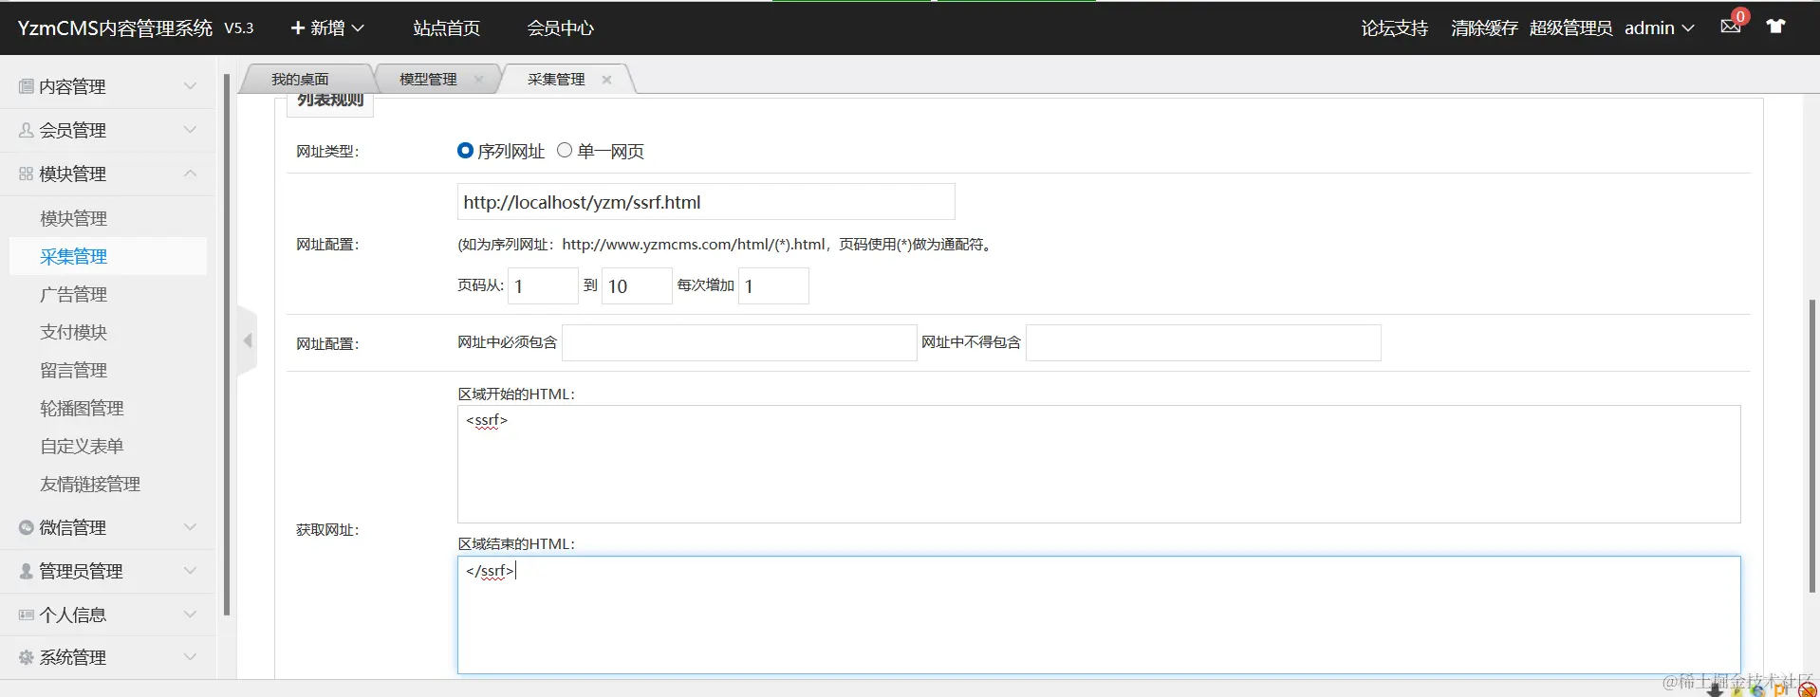Expand 管理员管理 menu chevron
The height and width of the screenshot is (697, 1820).
(190, 571)
